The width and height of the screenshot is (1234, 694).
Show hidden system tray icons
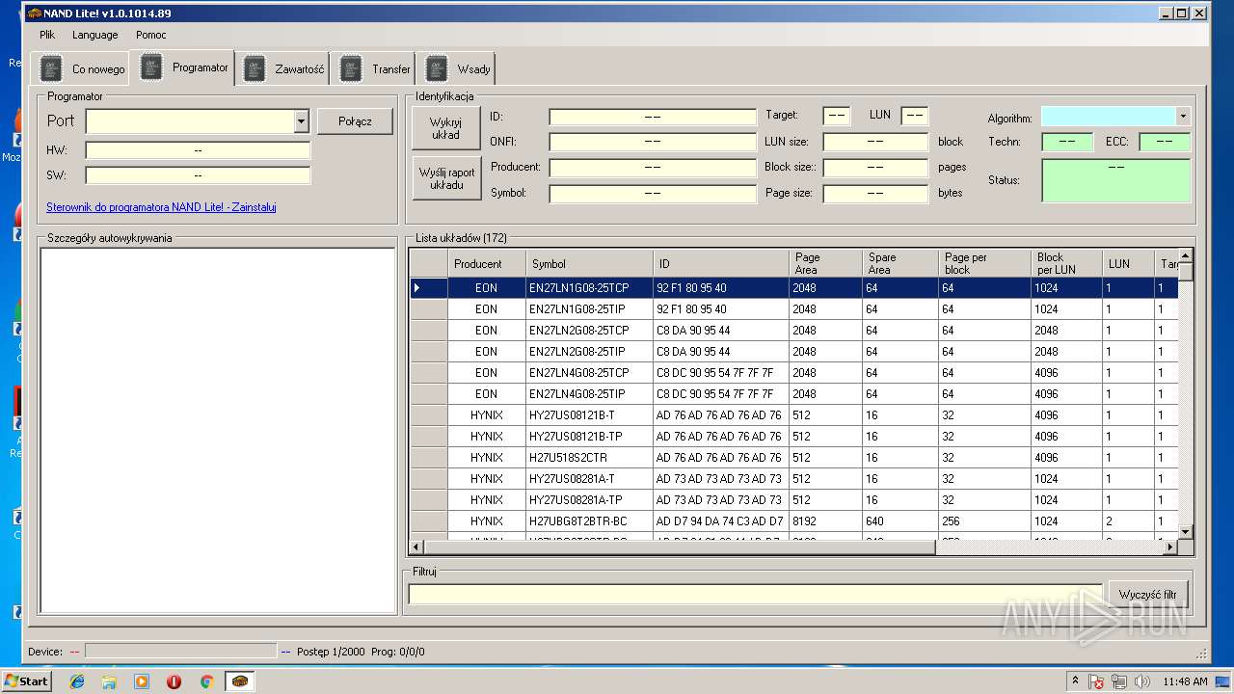click(1076, 681)
